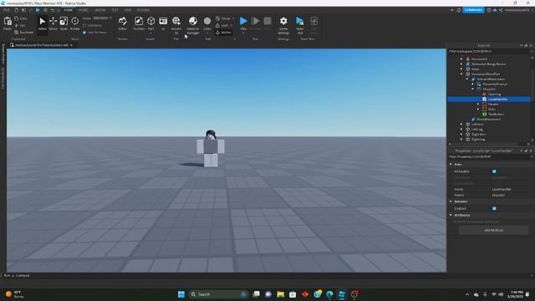Expand the Humanoid tree item
Screen dimensions: 535x301
[461, 59]
